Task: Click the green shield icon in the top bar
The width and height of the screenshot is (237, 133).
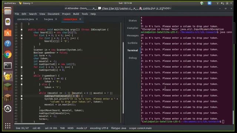Action: (202, 3)
